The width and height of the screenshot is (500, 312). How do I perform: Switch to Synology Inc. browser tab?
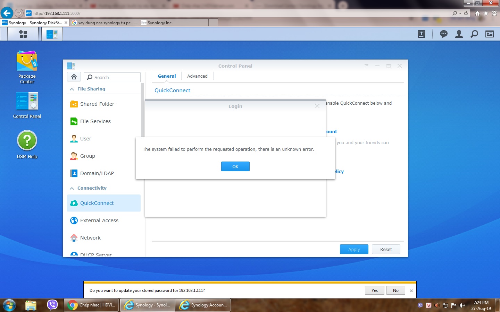tap(174, 23)
